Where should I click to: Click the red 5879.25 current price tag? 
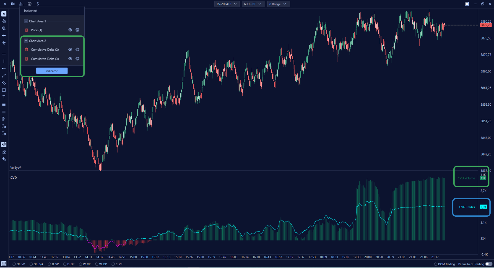(x=486, y=25)
